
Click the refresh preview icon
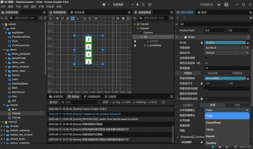point(143,4)
